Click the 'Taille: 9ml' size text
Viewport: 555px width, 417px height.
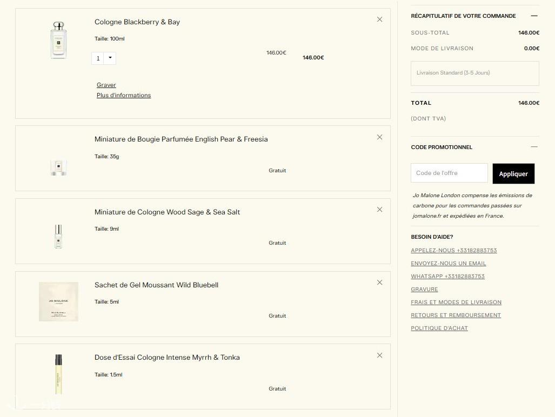click(106, 229)
